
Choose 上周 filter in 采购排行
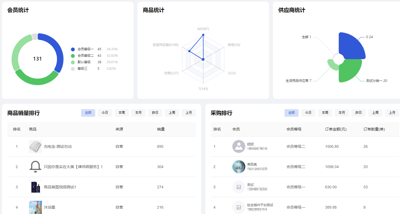[375, 113]
